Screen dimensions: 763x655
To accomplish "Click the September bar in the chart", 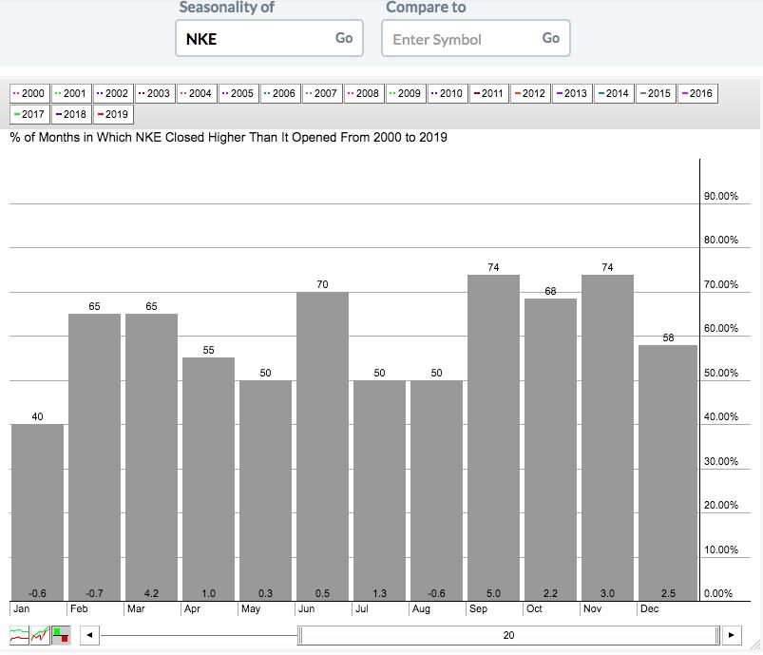I will 493,438.
